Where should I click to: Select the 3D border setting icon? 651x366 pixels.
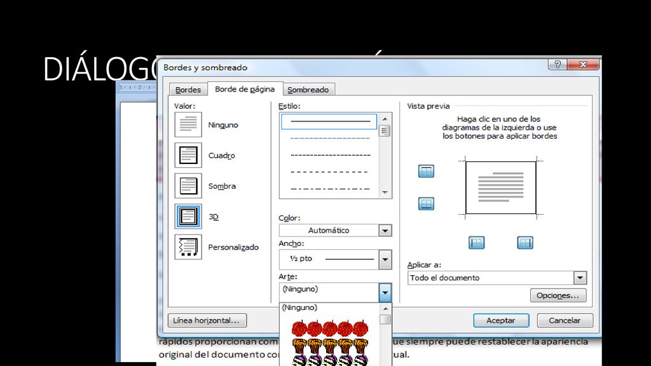click(x=188, y=216)
